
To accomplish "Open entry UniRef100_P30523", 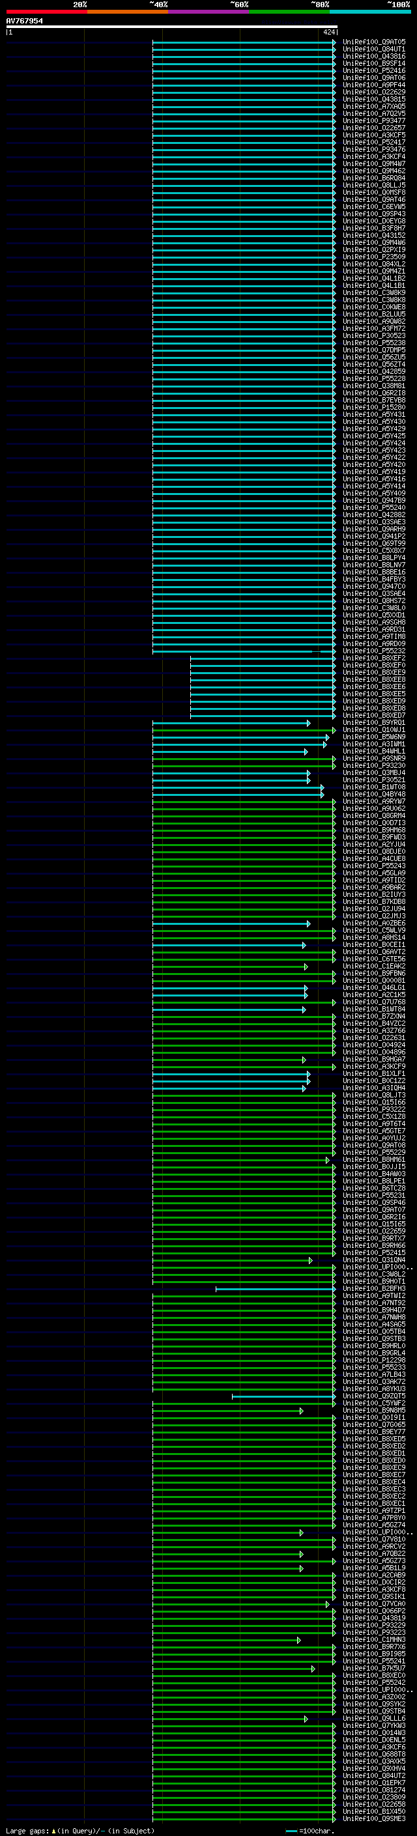I will tap(374, 335).
